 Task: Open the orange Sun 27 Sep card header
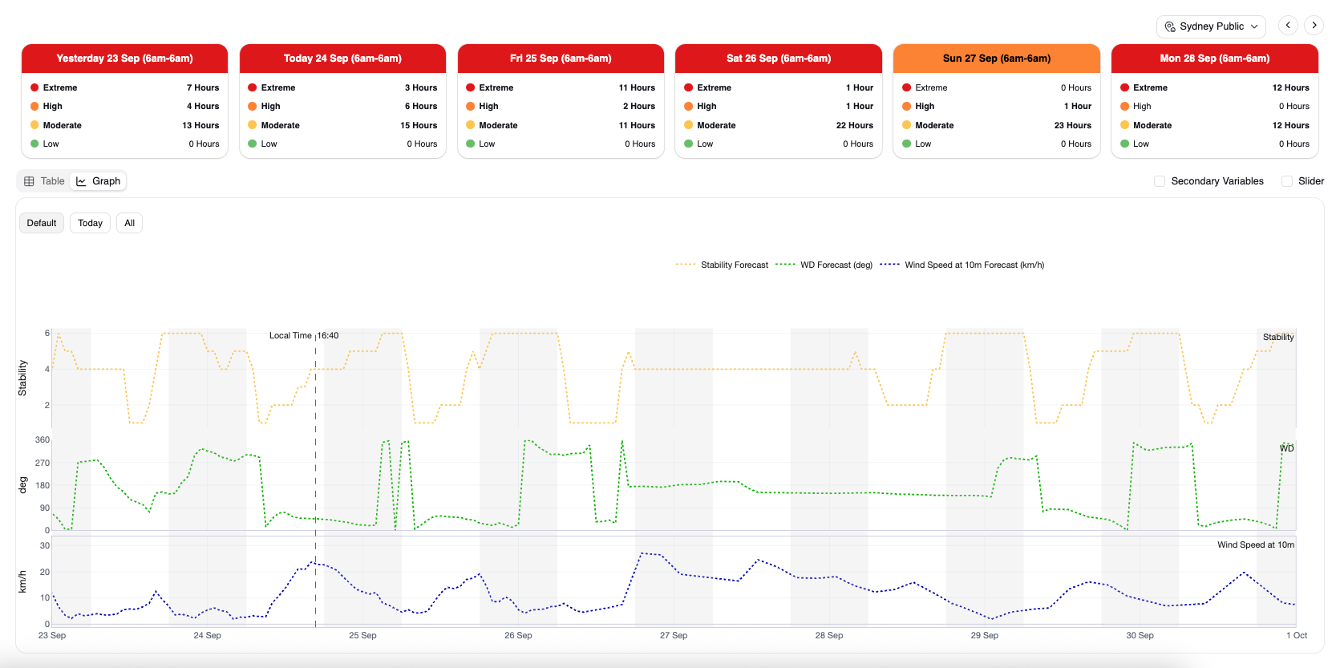coord(997,59)
